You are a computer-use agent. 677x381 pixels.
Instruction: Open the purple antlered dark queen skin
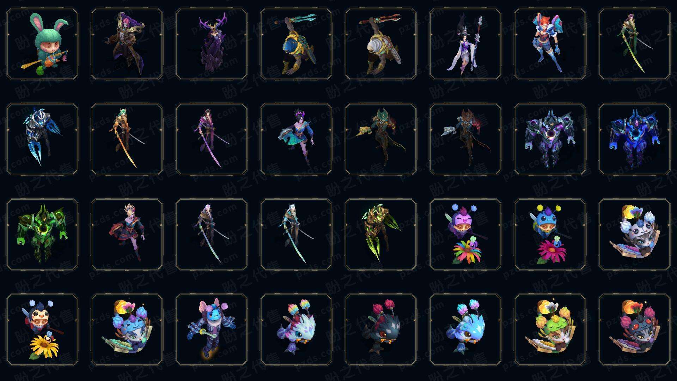(x=212, y=44)
